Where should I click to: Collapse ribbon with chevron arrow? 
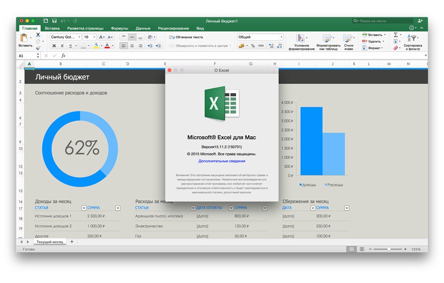click(x=422, y=28)
